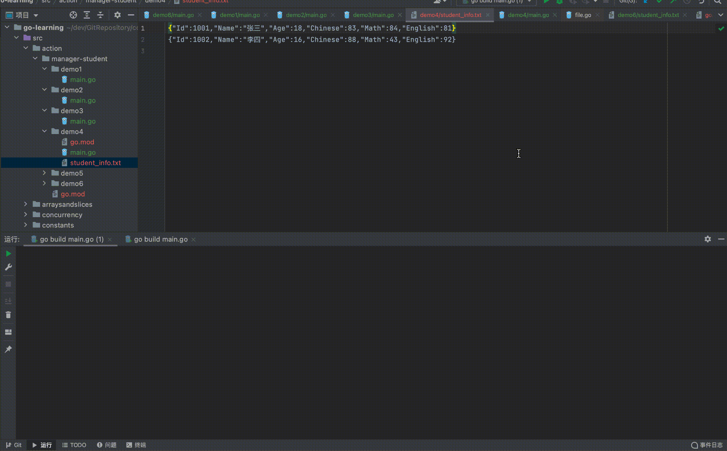Open the hidden tabs dropdown chevron
The width and height of the screenshot is (727, 451).
[721, 15]
